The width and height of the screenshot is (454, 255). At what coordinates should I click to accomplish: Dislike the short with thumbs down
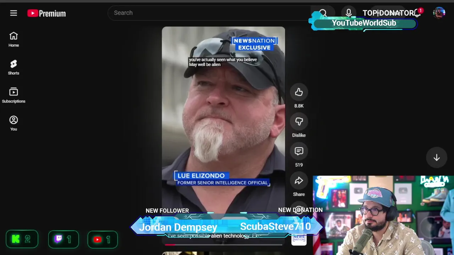point(299,121)
